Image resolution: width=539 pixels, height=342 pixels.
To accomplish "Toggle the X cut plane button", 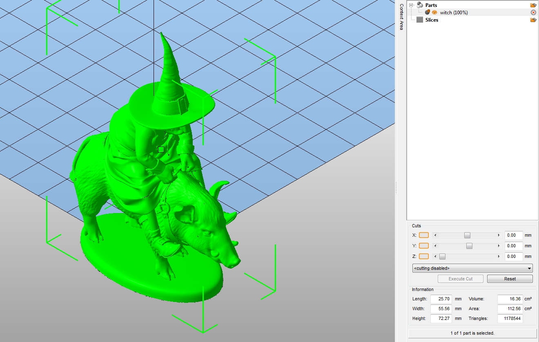I will (424, 235).
